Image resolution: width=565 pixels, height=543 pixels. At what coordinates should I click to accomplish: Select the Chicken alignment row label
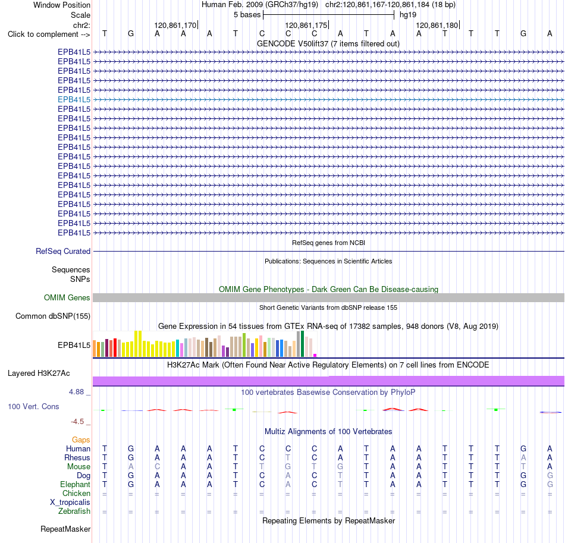click(76, 493)
